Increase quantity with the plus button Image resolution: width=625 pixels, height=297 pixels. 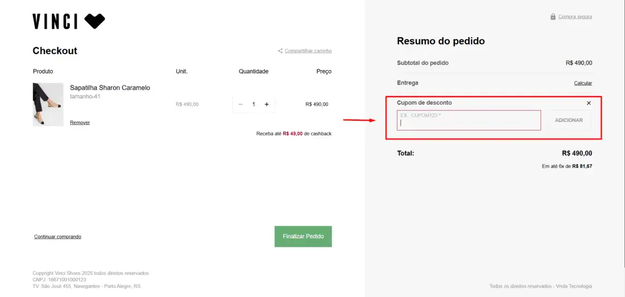pos(267,104)
